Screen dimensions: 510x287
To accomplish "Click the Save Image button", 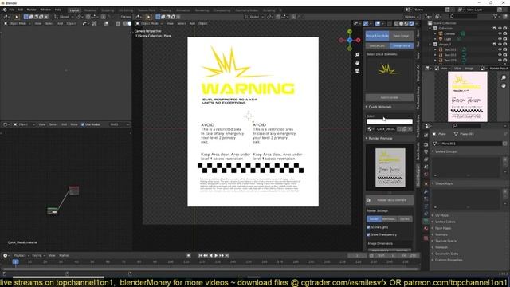I will coord(401,36).
